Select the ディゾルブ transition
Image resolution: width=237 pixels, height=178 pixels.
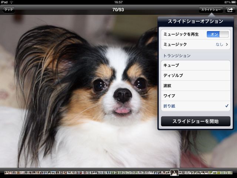[196, 75]
